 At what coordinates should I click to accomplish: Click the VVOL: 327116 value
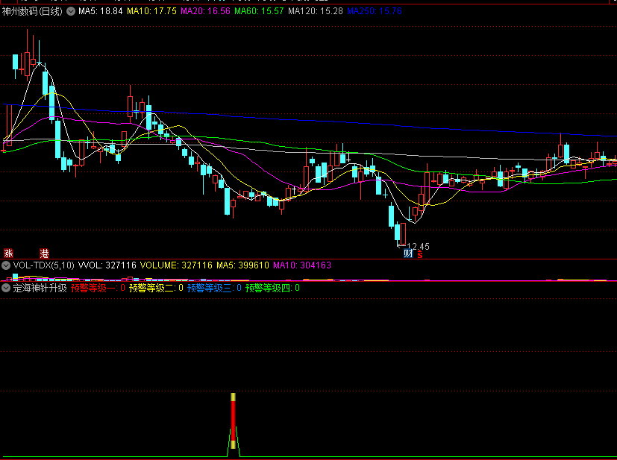click(x=107, y=265)
